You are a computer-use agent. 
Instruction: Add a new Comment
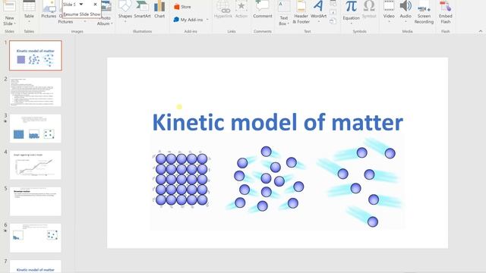[262, 9]
